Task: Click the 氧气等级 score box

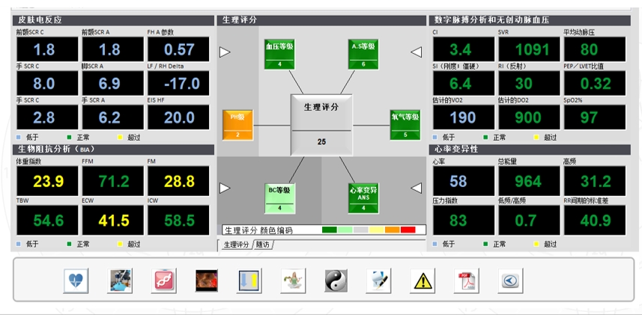Action: (x=405, y=125)
